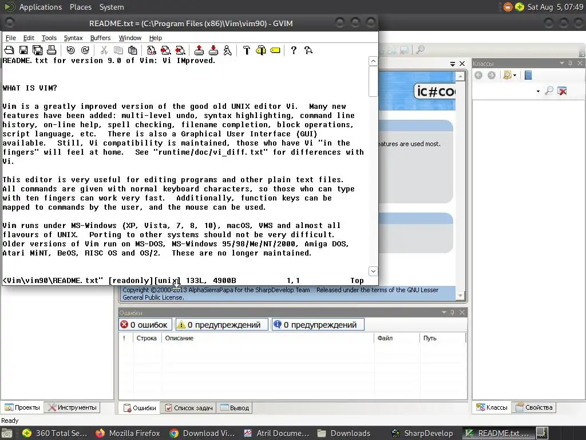Click the Redo icon in GVIM
Viewport: 586px width, 440px height.
pyautogui.click(x=85, y=50)
